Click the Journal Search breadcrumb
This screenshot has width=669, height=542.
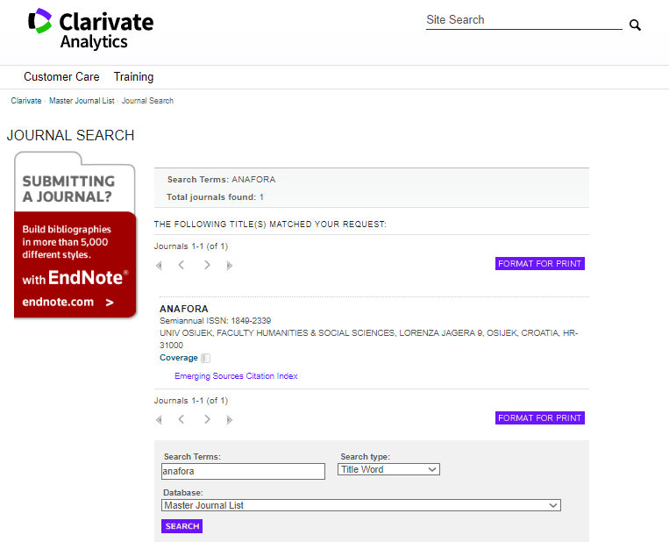(x=147, y=101)
